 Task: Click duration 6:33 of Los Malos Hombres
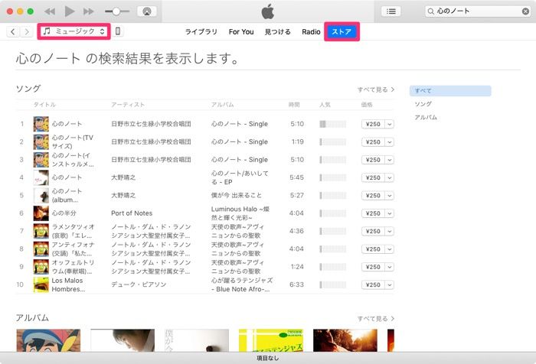coord(296,284)
